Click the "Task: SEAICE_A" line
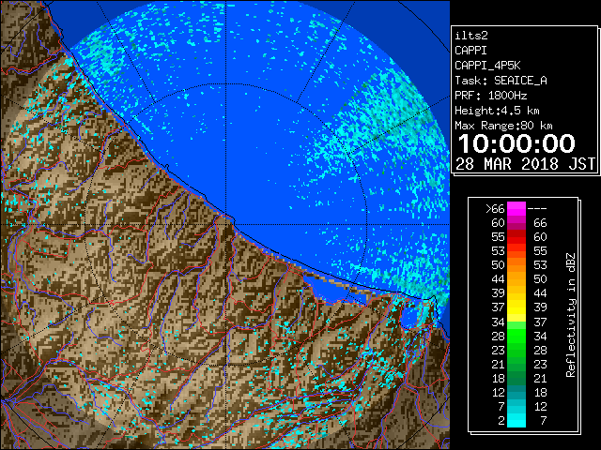Screen dimensions: 601x450 [501, 81]
